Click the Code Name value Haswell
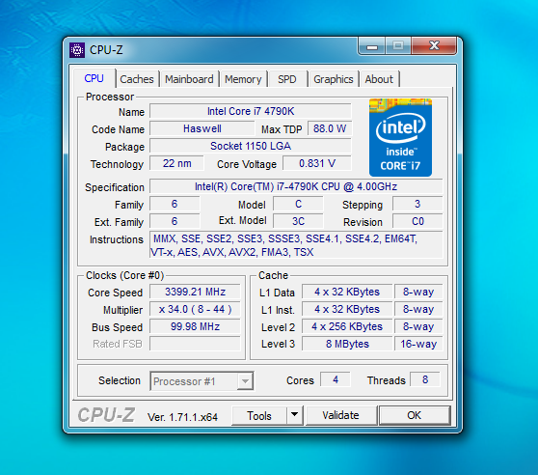Viewport: 538px width, 475px height. point(202,128)
